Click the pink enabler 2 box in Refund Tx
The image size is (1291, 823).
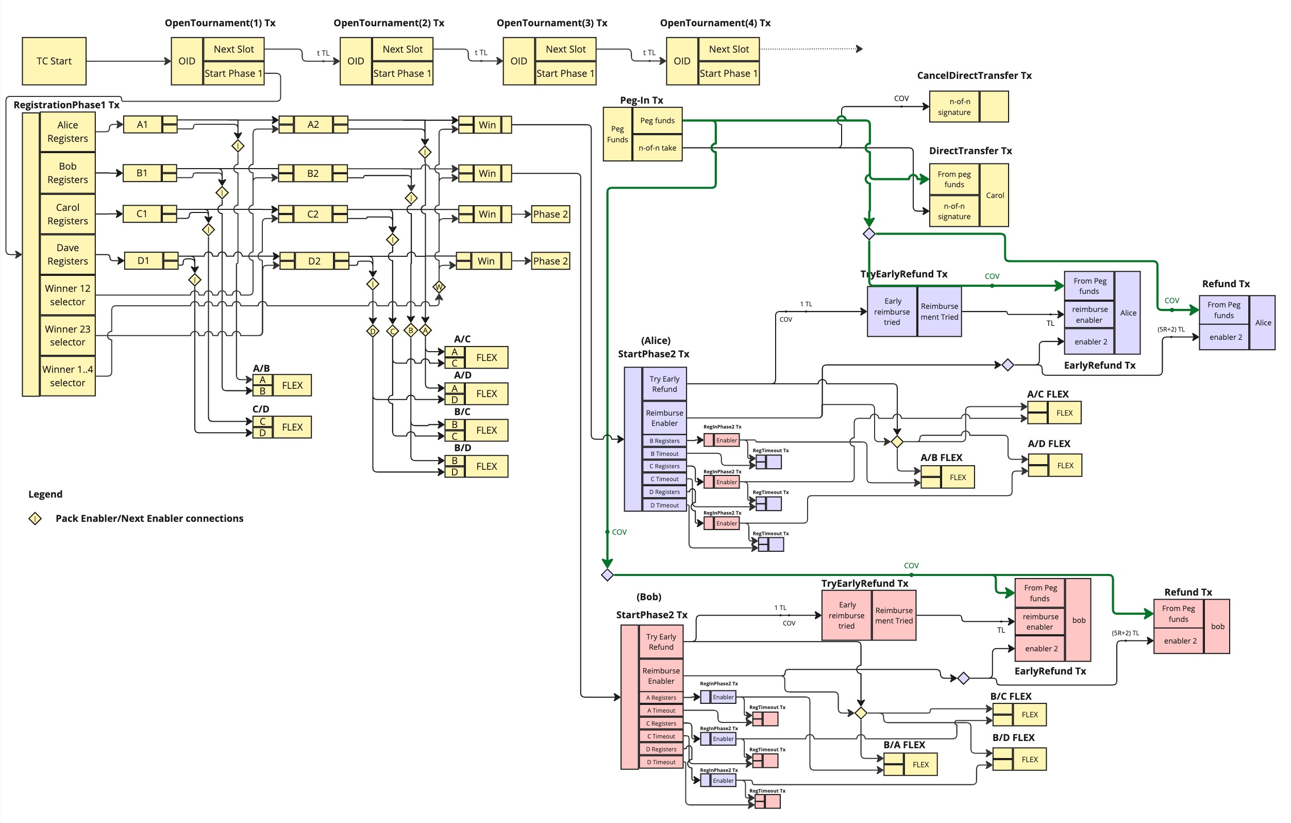[x=1180, y=640]
